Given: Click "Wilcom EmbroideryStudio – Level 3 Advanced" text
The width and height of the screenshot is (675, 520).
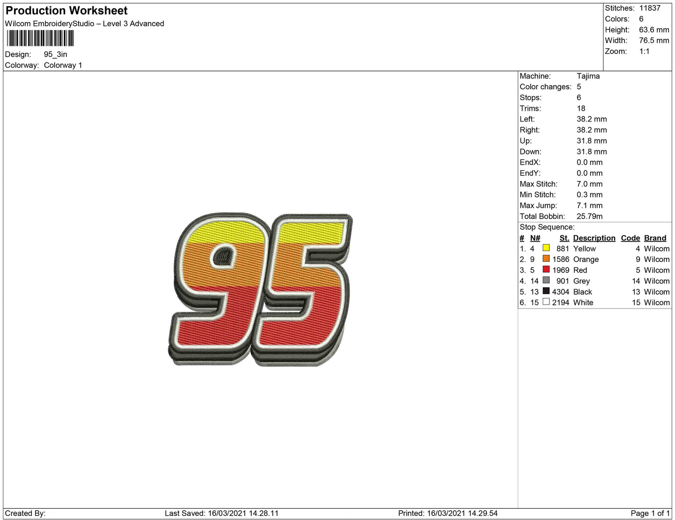Looking at the screenshot, I should [x=85, y=24].
